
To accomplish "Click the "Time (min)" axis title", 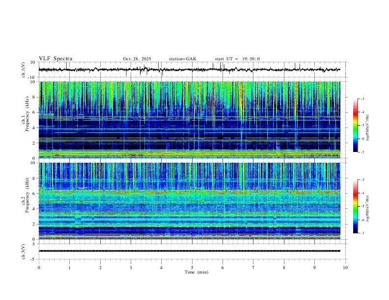I will pyautogui.click(x=196, y=272).
